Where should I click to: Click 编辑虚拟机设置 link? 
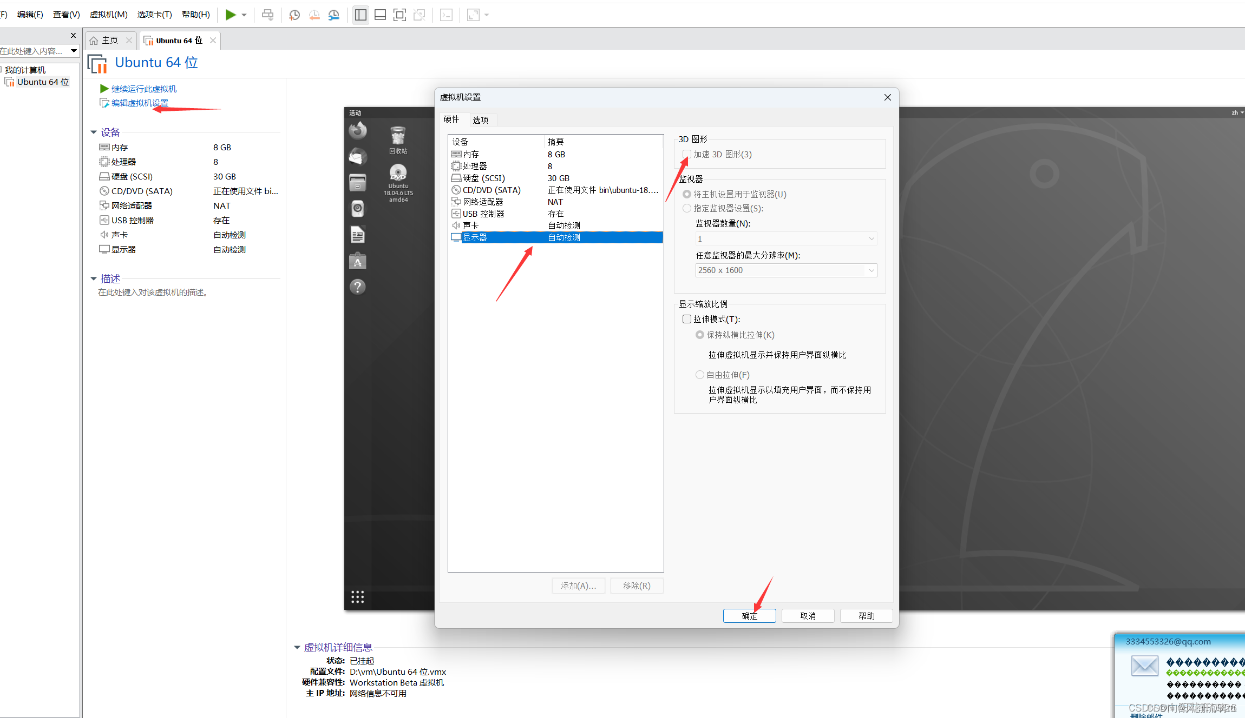[140, 103]
